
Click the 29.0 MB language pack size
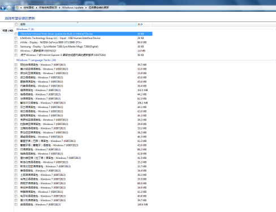point(142,124)
